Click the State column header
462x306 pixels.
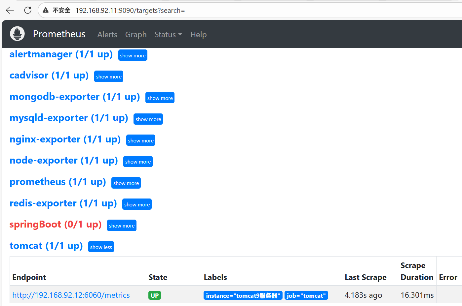[x=158, y=277]
